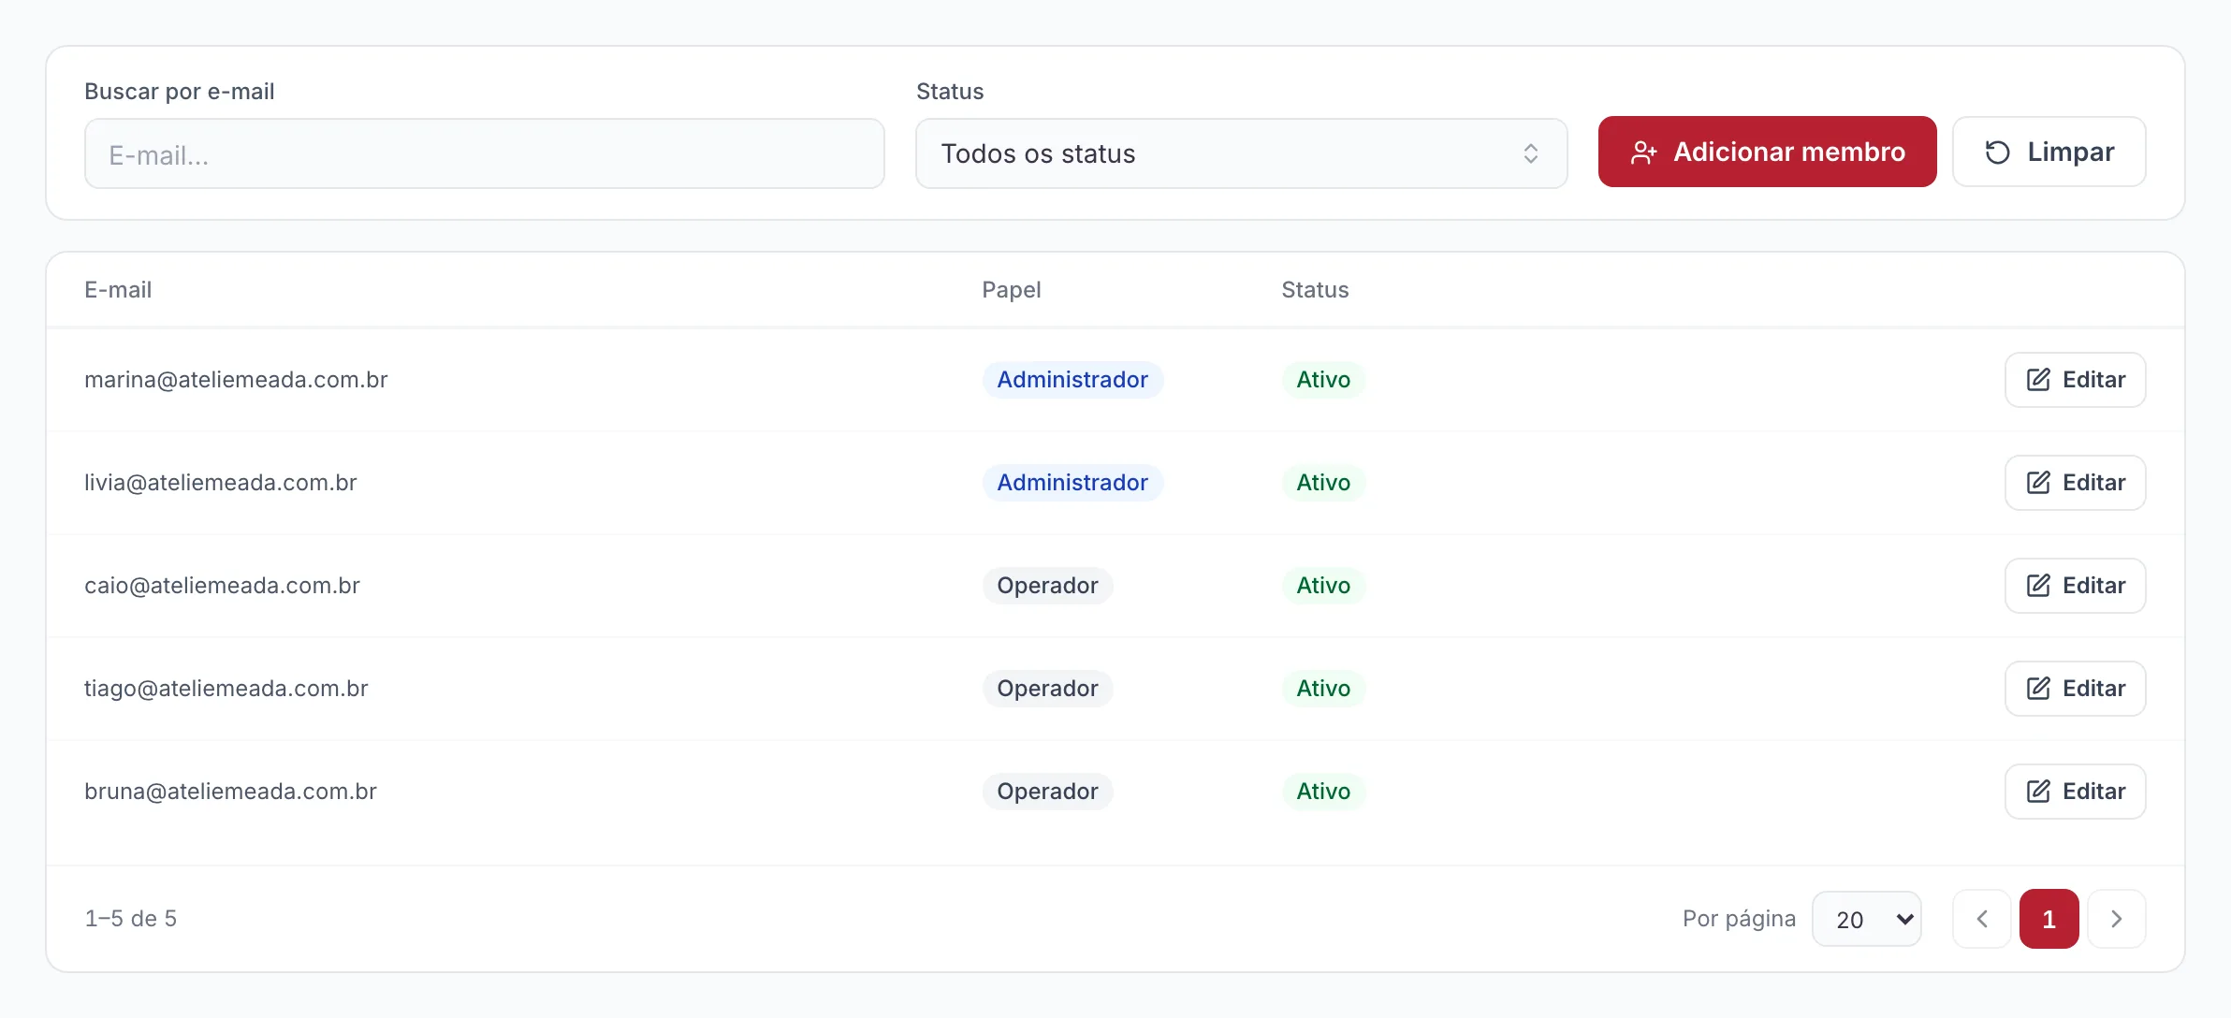Click the E-mail column header

[118, 290]
